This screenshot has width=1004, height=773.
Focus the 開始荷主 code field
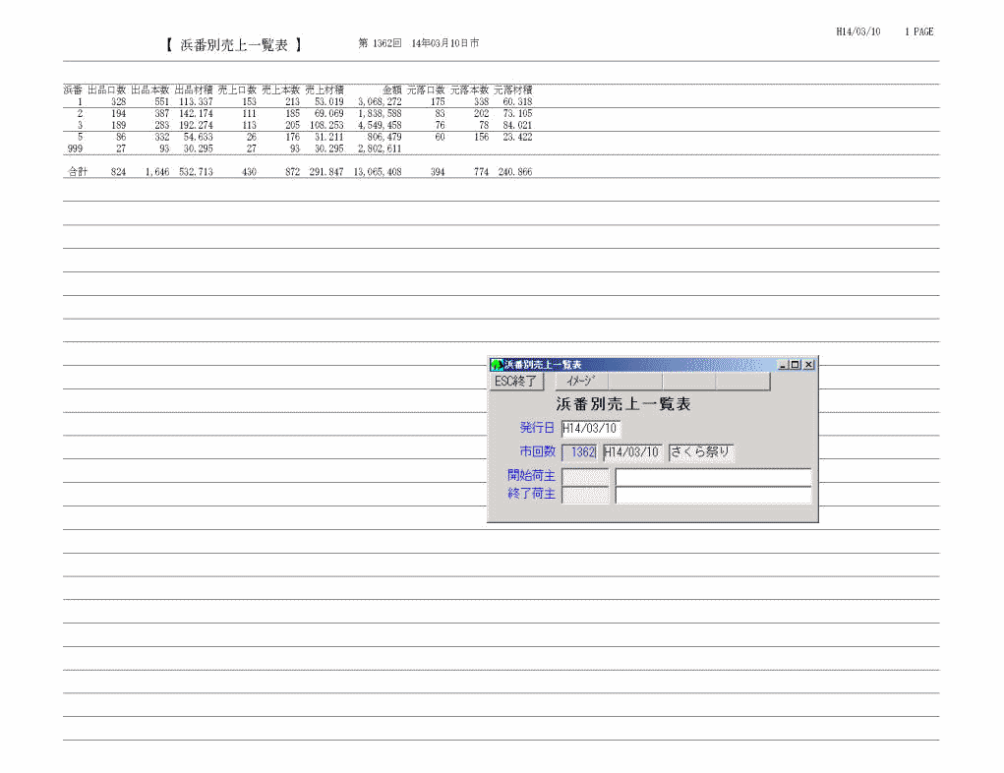click(585, 477)
